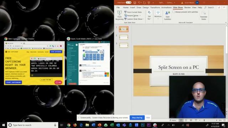Start slide show From Beginning

pos(119,15)
